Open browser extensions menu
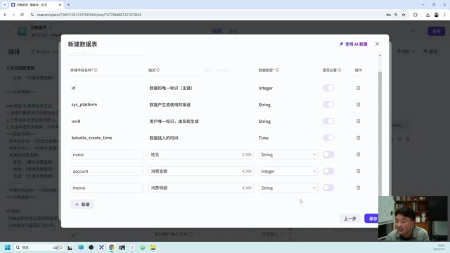The image size is (450, 253). click(416, 15)
